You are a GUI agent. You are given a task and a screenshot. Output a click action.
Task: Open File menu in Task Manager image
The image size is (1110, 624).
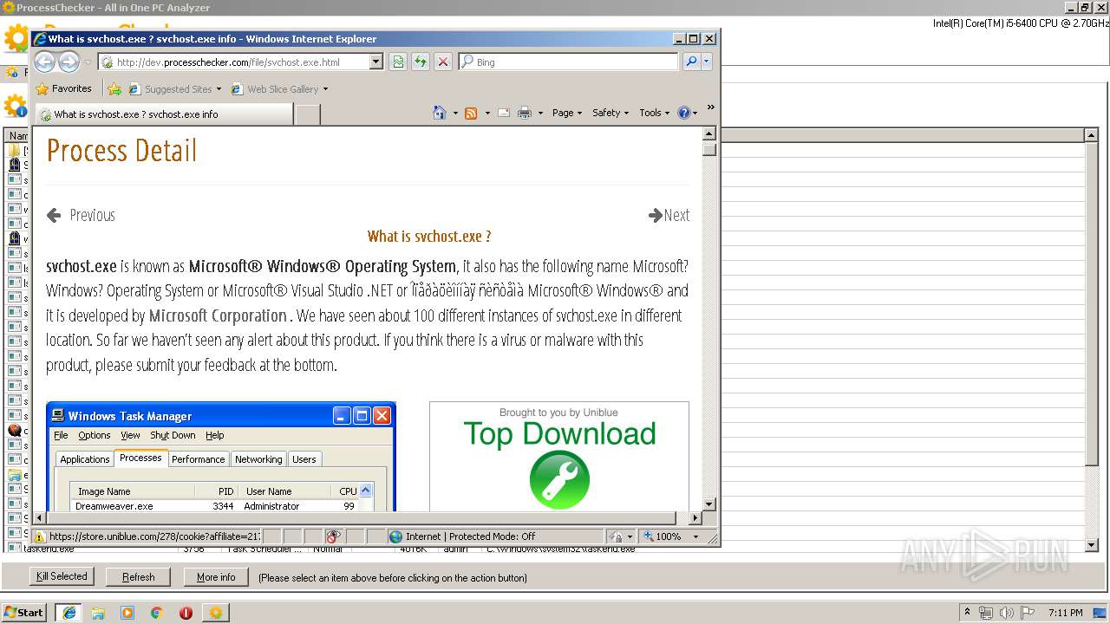[61, 435]
